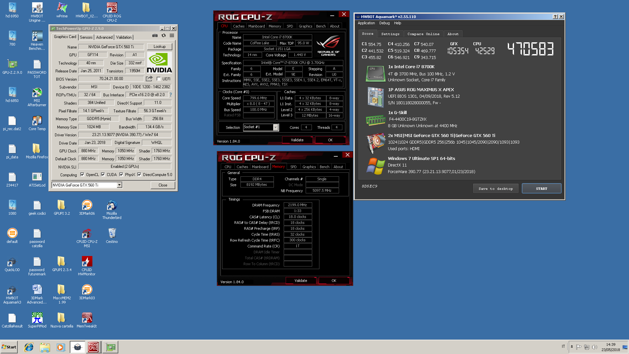The height and width of the screenshot is (354, 629).
Task: Click OK in bottom CPU-Z window
Action: point(334,281)
